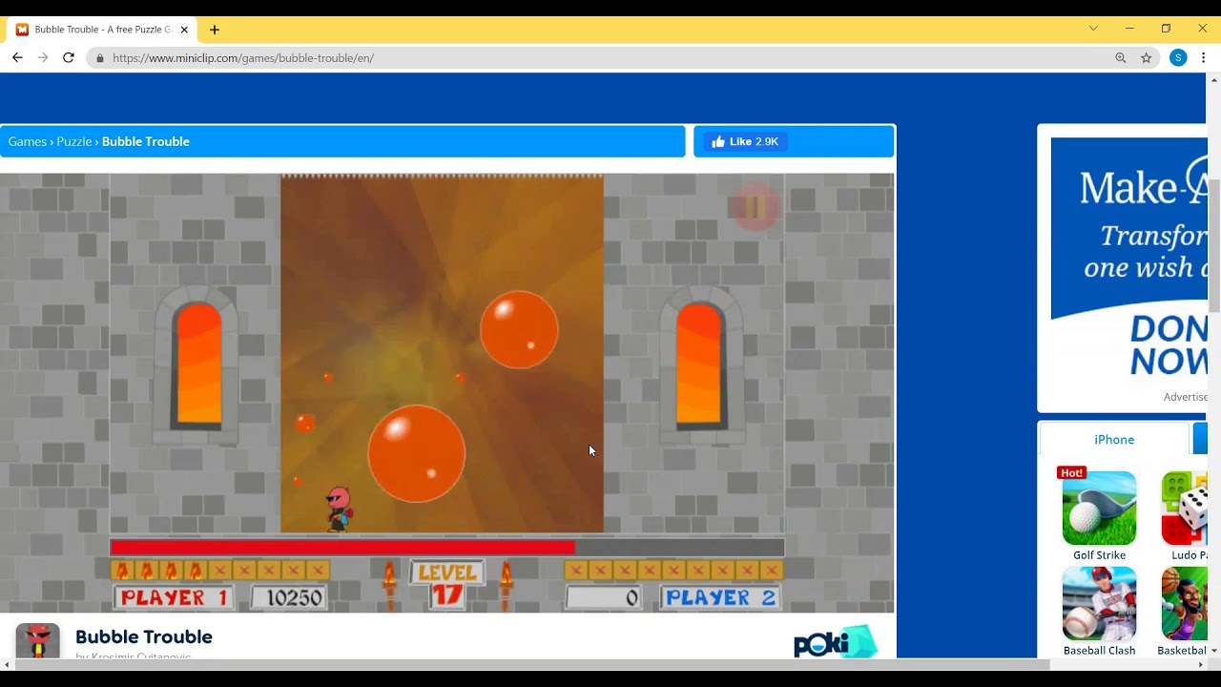The width and height of the screenshot is (1221, 687).
Task: Click the Player 2 score 0
Action: (604, 597)
